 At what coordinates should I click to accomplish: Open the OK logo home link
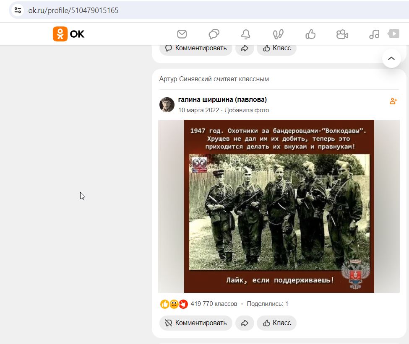point(69,34)
